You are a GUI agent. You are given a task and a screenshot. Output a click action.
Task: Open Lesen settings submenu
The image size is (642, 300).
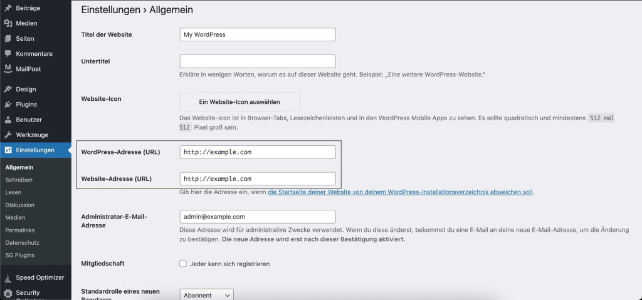14,192
